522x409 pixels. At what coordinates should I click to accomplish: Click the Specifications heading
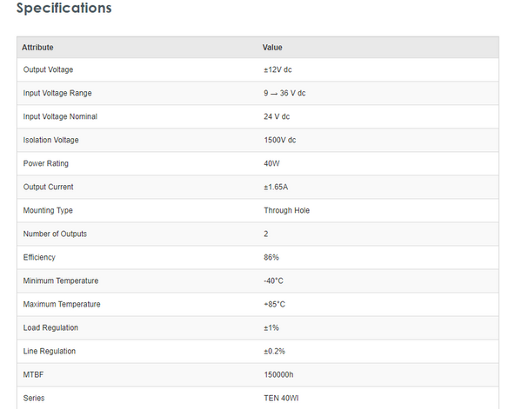(x=64, y=9)
